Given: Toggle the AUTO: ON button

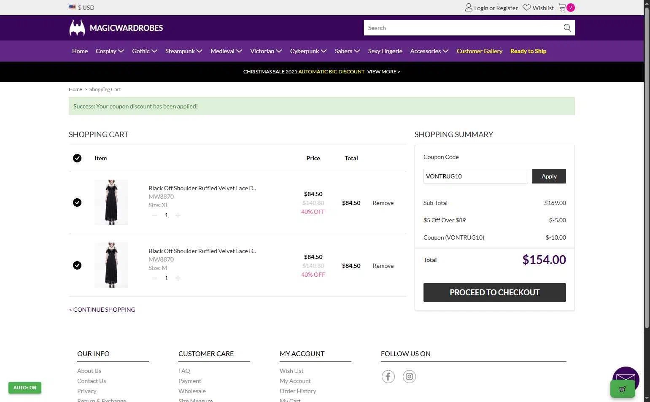Looking at the screenshot, I should pos(25,388).
